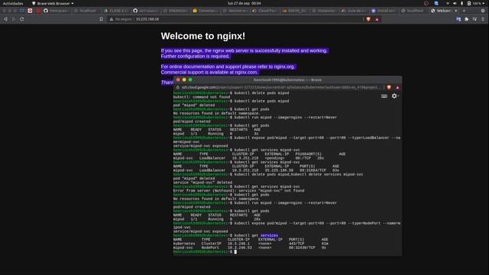This screenshot has width=489, height=275.
Task: Click the 'service/mipod-svc exposed' line above the final get services command
Action: (x=200, y=231)
